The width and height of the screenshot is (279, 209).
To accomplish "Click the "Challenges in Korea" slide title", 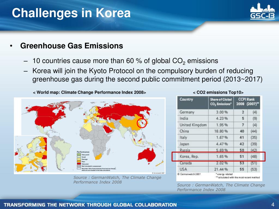I will pos(71,13).
